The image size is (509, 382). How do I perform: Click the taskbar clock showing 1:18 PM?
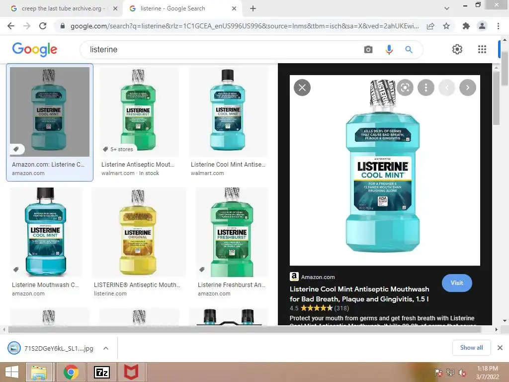pos(488,373)
